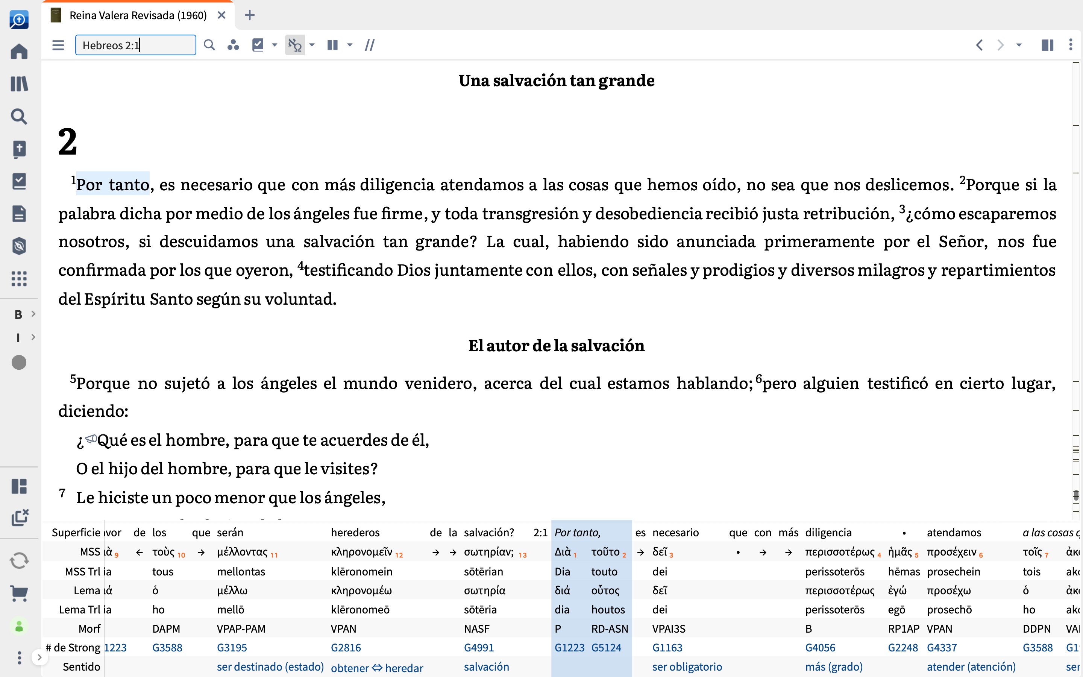Click Greek word προσέχειν in MSS row

point(952,552)
